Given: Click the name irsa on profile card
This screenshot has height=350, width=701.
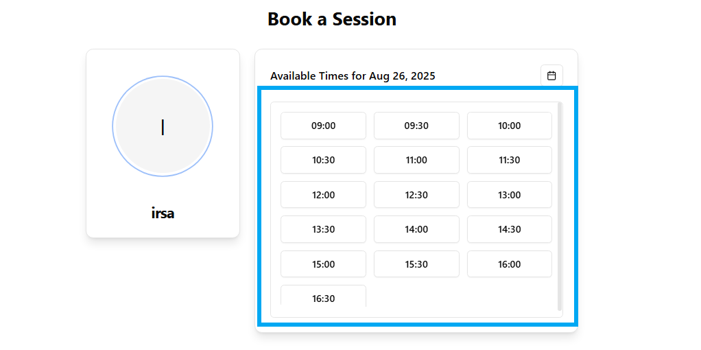Looking at the screenshot, I should (163, 213).
